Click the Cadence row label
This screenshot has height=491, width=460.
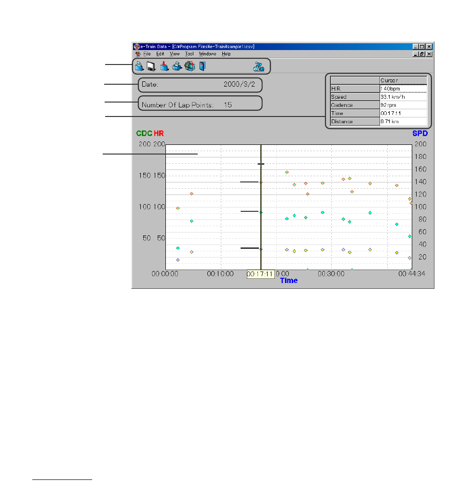coord(355,105)
